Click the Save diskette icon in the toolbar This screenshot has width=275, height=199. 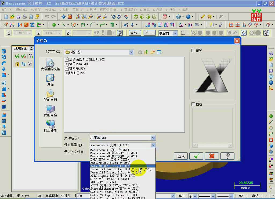pyautogui.click(x=18, y=17)
